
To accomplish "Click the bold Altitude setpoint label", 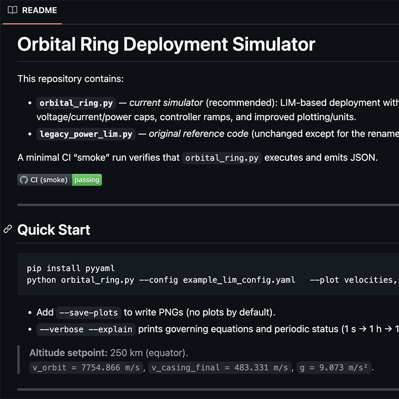I will point(68,353).
